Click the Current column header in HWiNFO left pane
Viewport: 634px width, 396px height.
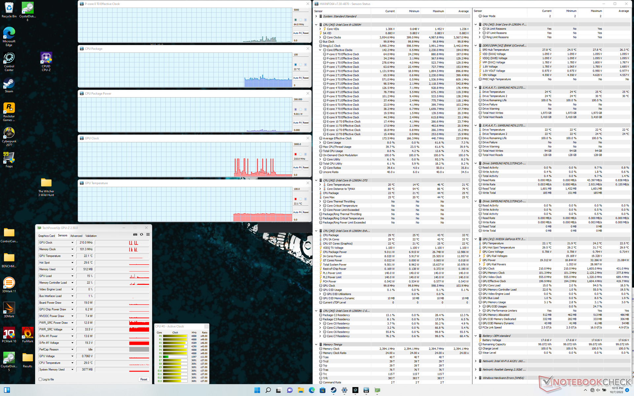pyautogui.click(x=390, y=11)
